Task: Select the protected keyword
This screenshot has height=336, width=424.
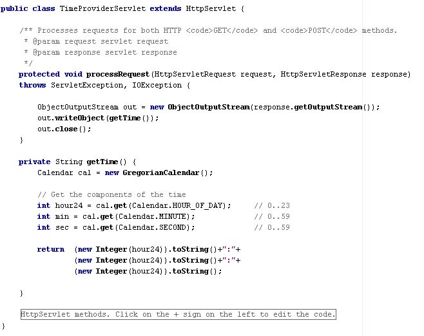Action: point(39,74)
